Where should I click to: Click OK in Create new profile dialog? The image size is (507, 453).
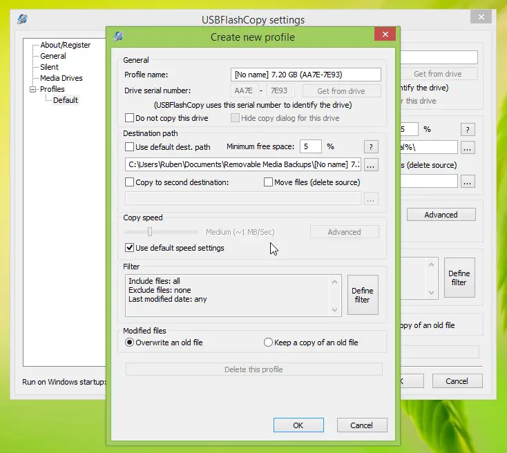tap(298, 425)
